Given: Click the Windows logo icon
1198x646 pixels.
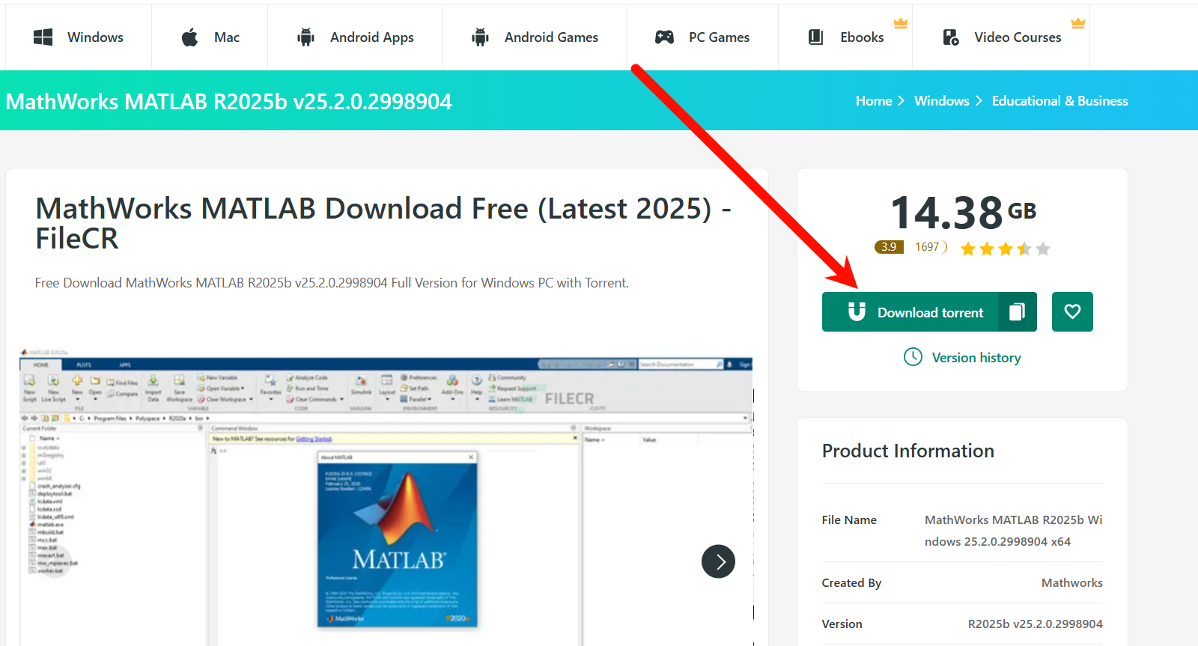Looking at the screenshot, I should coord(43,37).
